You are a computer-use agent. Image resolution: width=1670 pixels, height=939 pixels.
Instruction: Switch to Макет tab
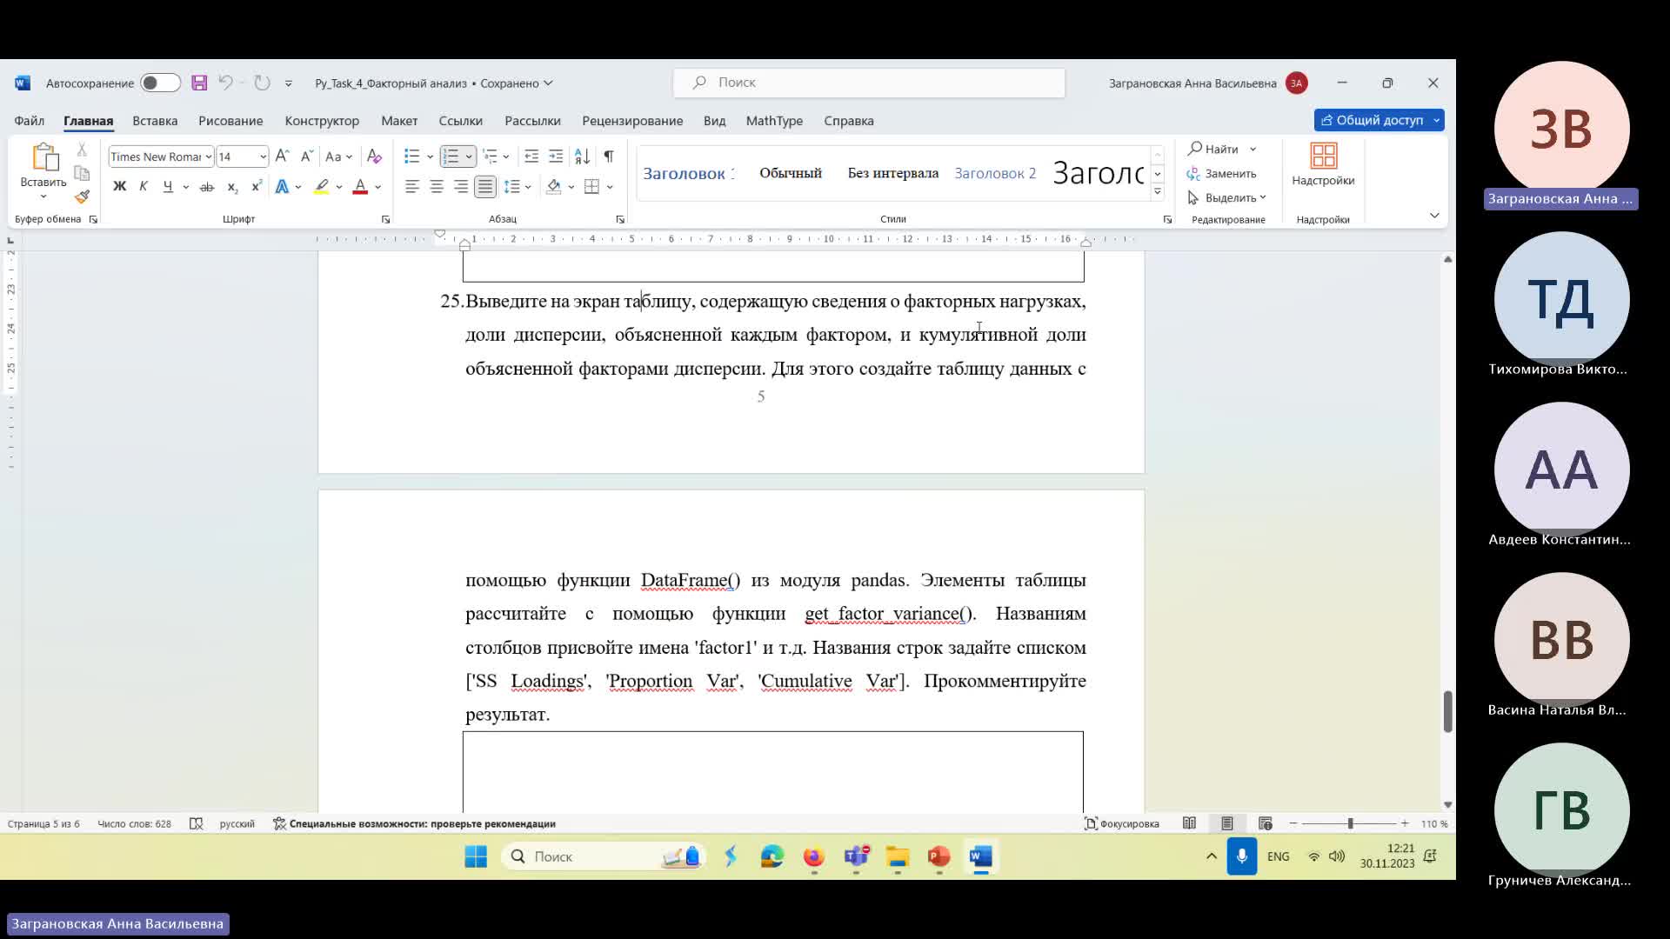(x=399, y=121)
